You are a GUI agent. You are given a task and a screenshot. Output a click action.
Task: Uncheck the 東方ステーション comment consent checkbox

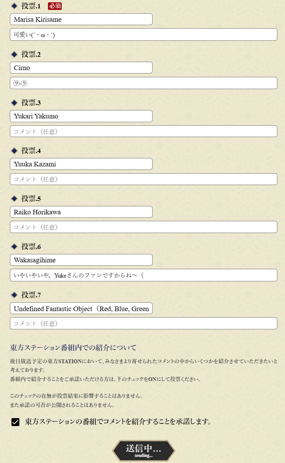pos(15,422)
